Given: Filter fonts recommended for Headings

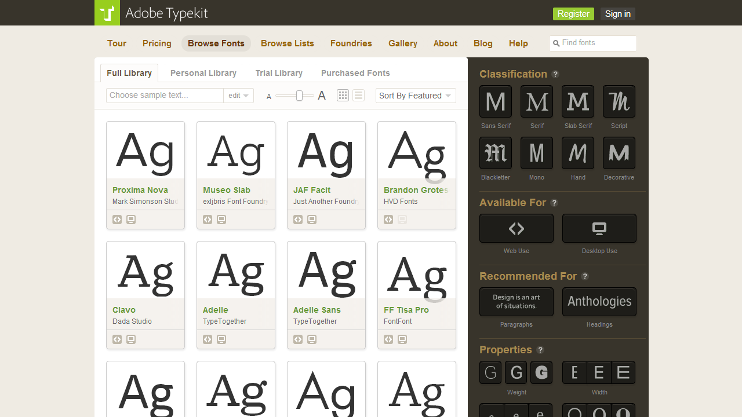Looking at the screenshot, I should tap(599, 302).
